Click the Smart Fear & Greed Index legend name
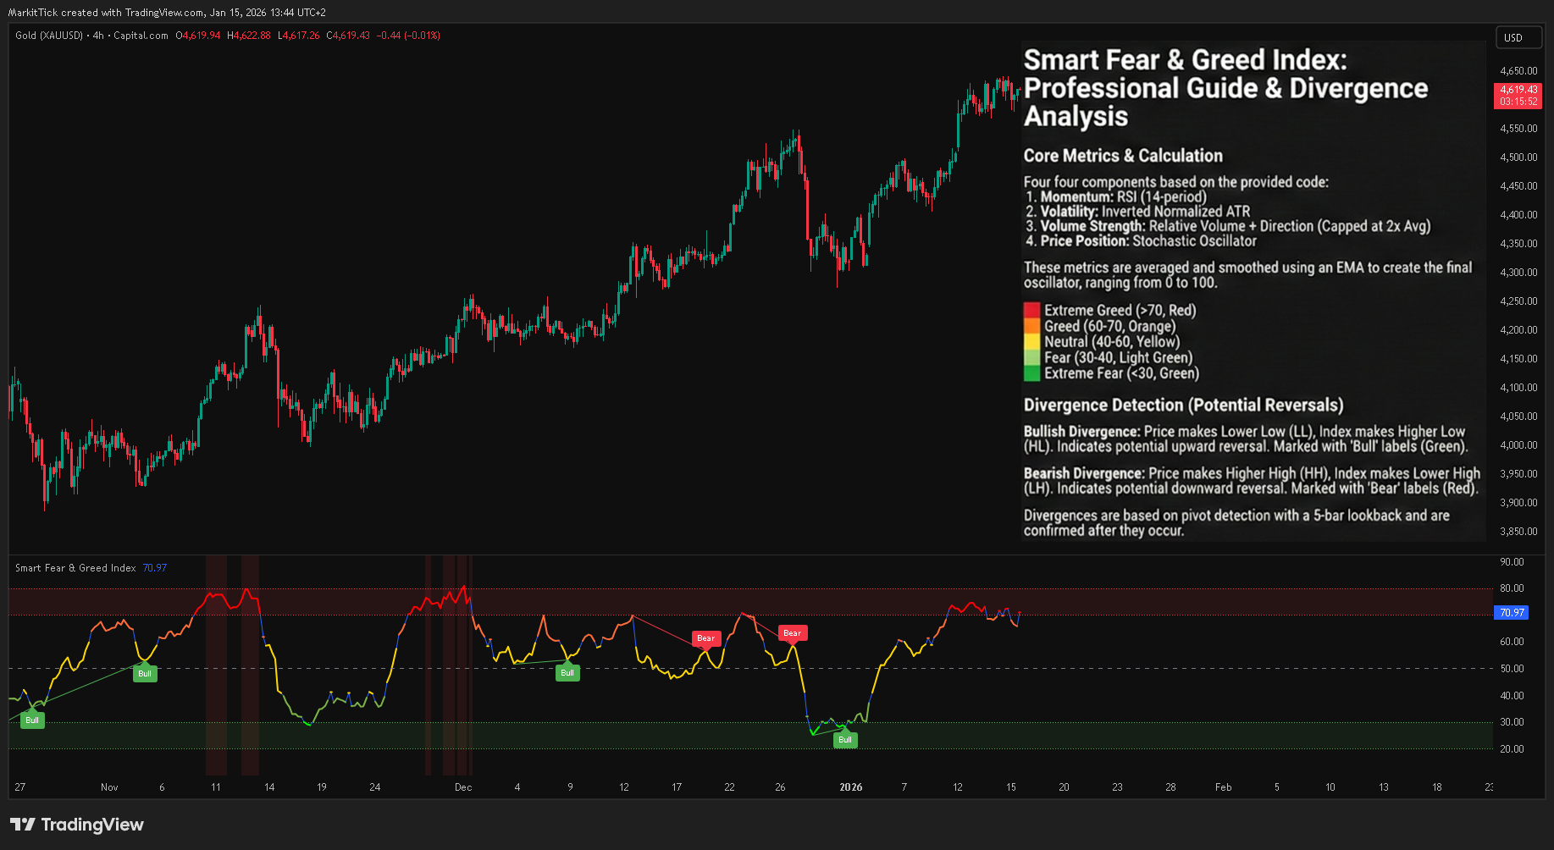This screenshot has height=850, width=1554. click(x=75, y=568)
